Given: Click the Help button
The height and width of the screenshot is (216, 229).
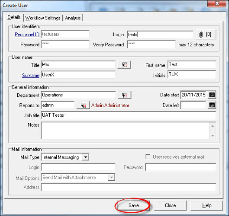Looking at the screenshot, I should (207, 205).
